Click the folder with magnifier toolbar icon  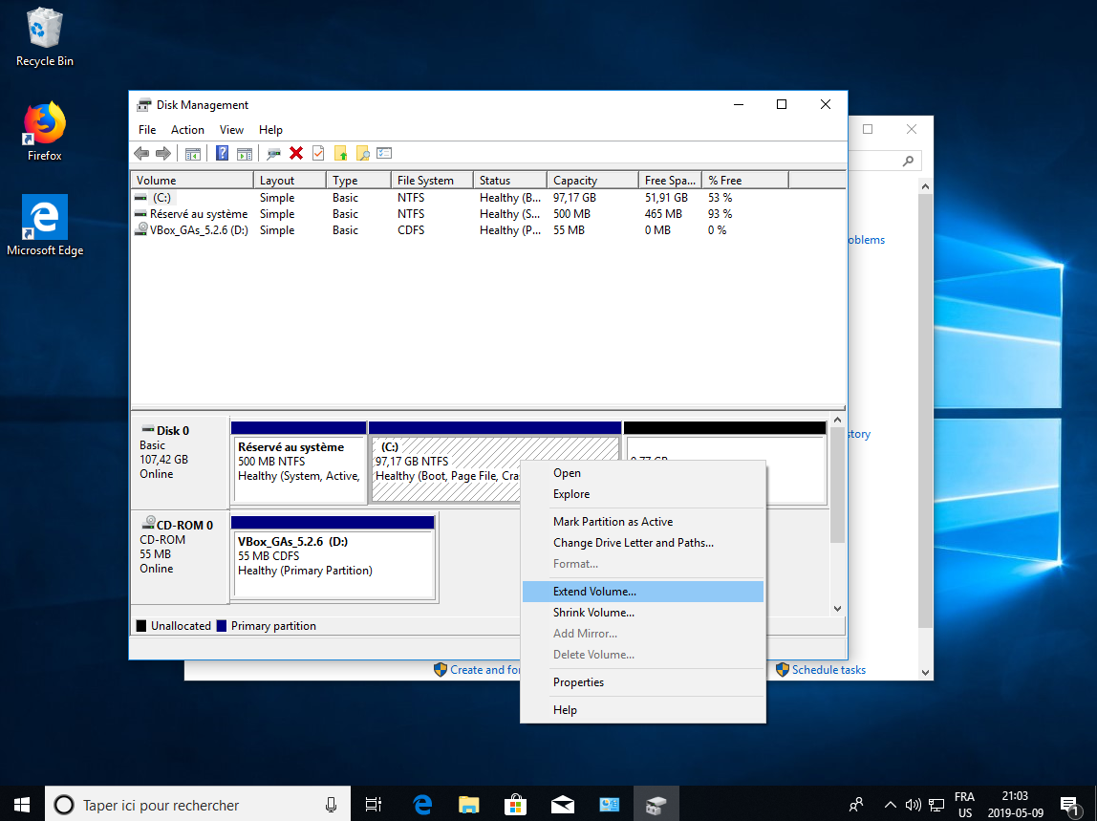pos(362,153)
